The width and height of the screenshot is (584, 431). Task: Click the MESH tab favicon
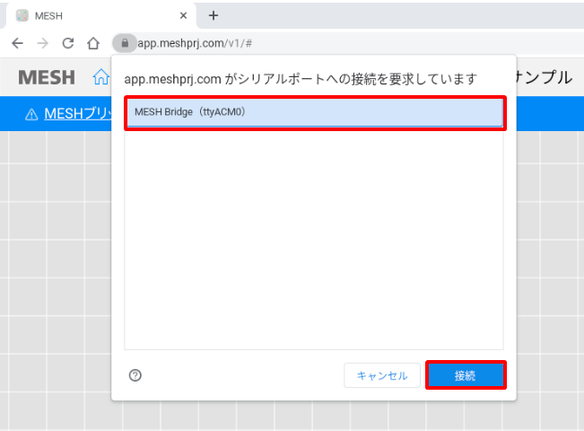coord(22,15)
